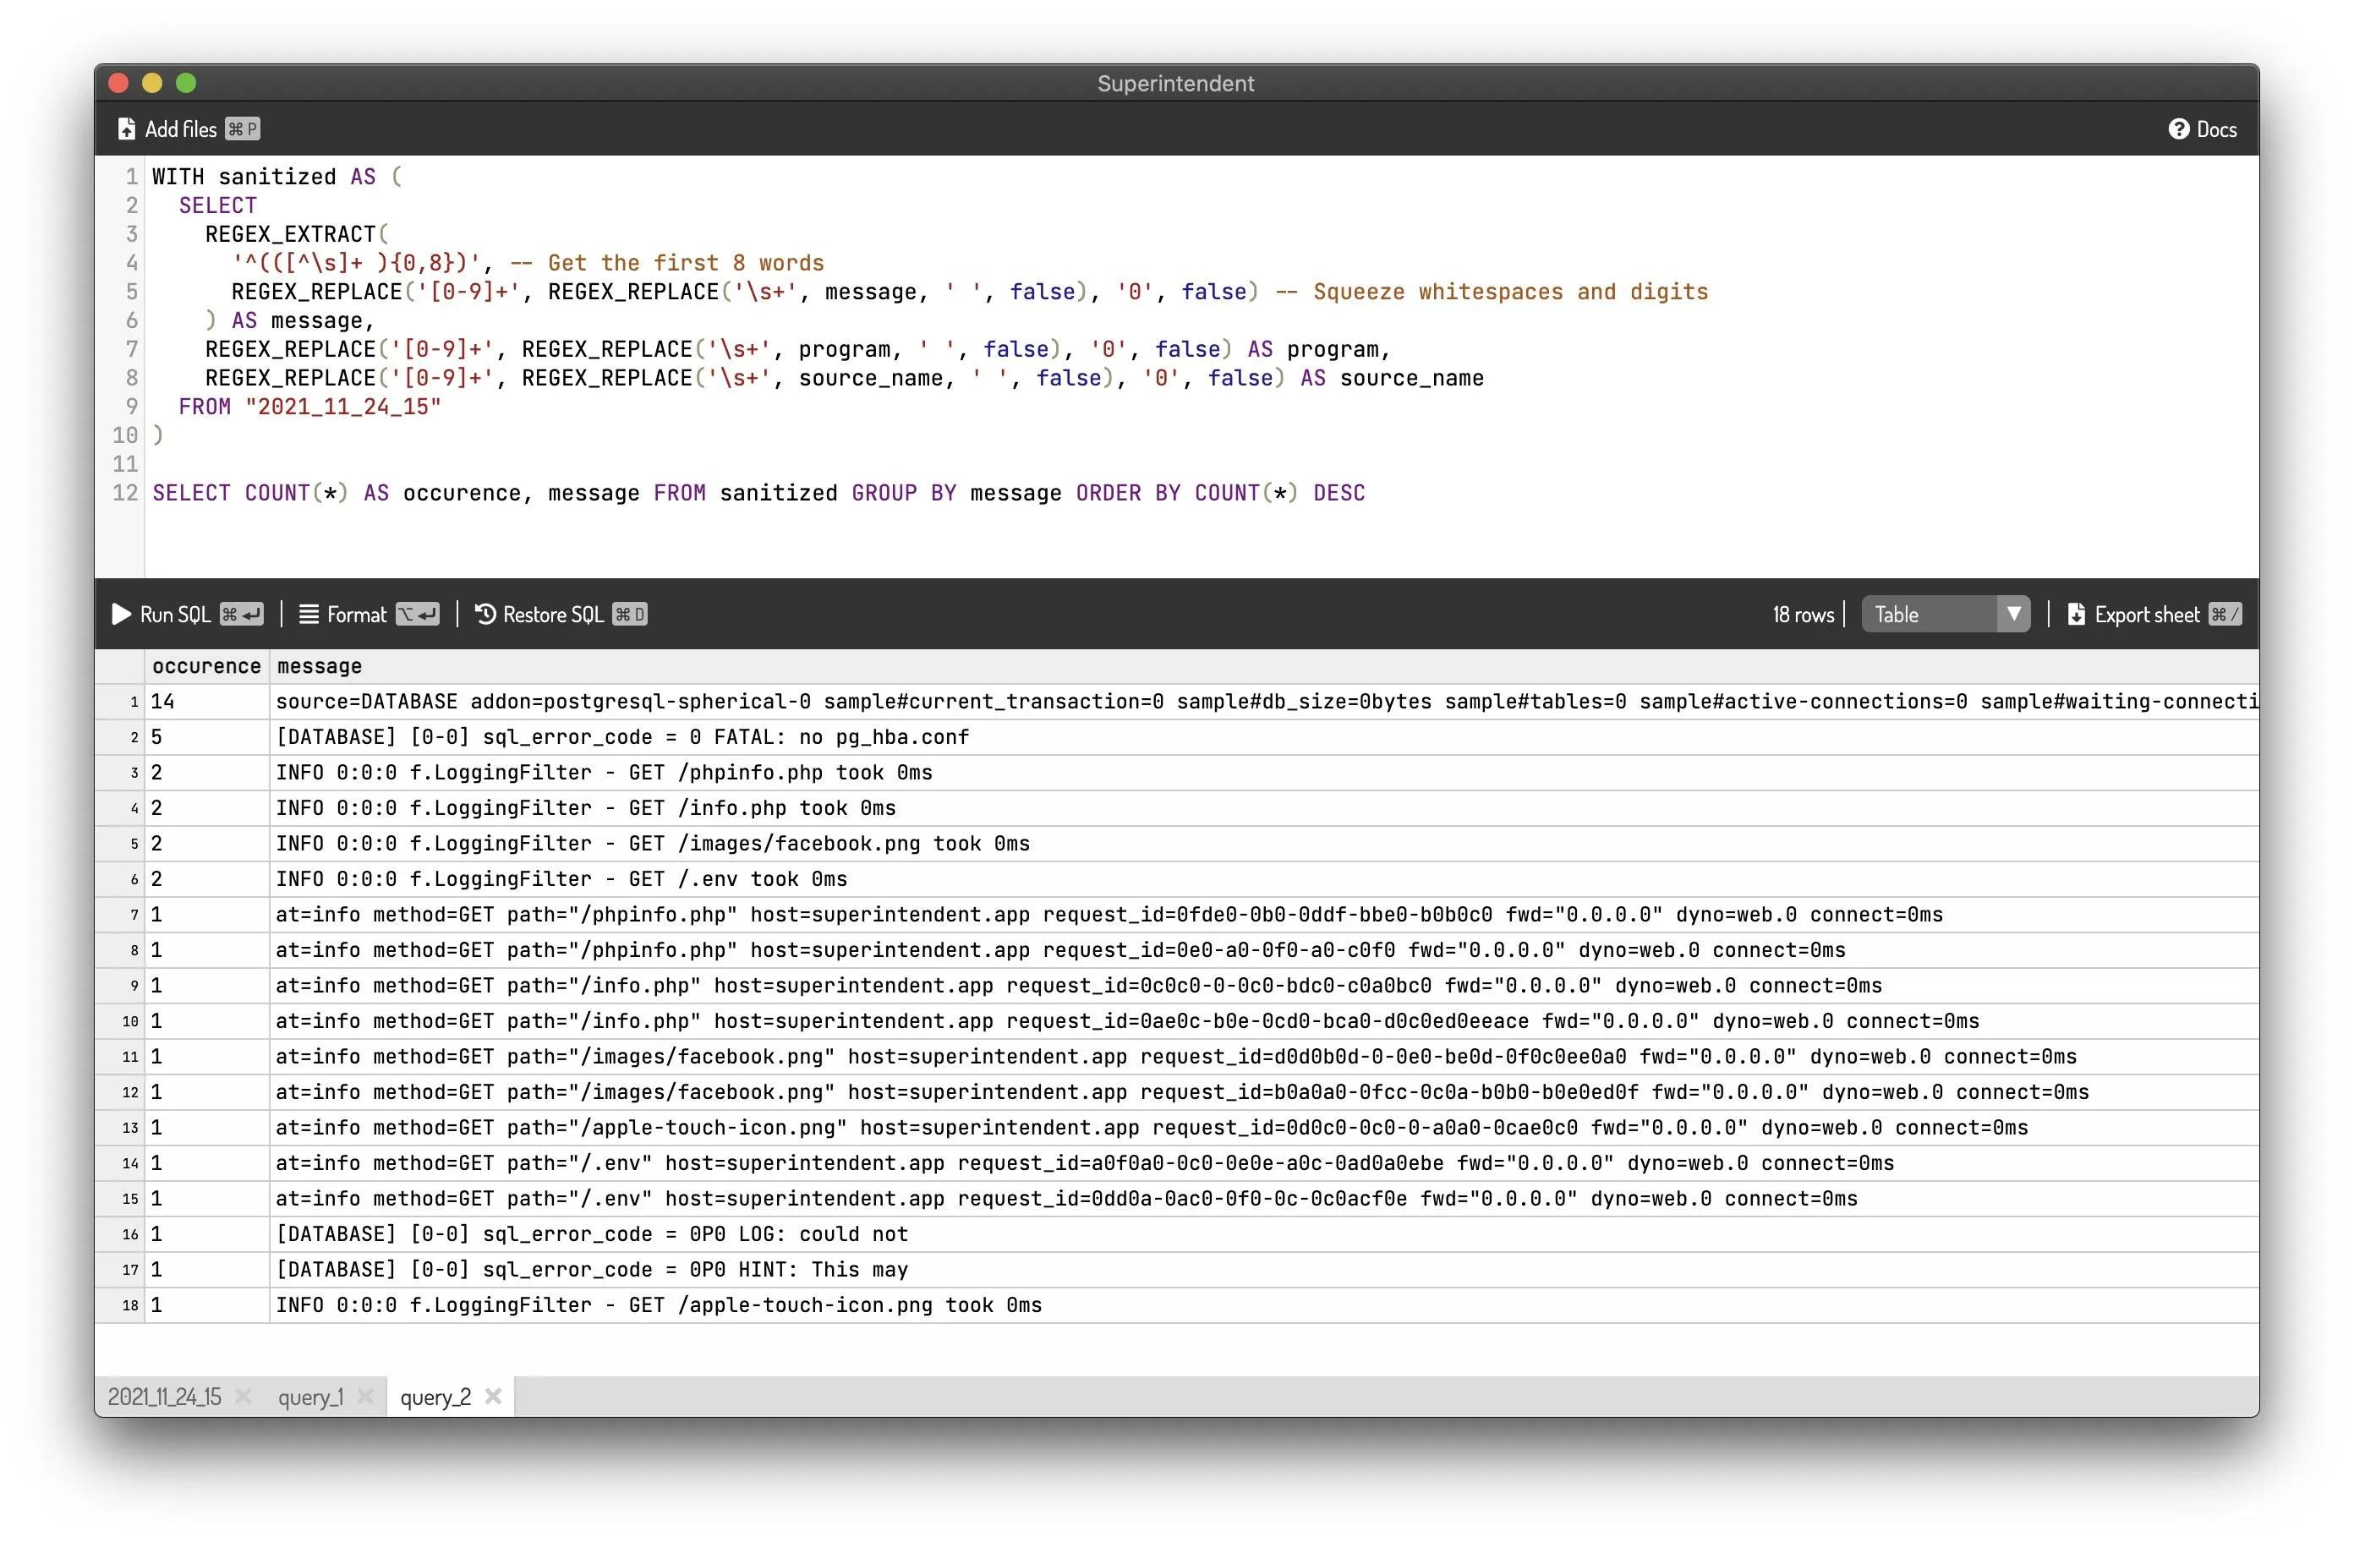Image resolution: width=2354 pixels, height=1542 pixels.
Task: Click the Docs question mark icon
Action: point(2178,128)
